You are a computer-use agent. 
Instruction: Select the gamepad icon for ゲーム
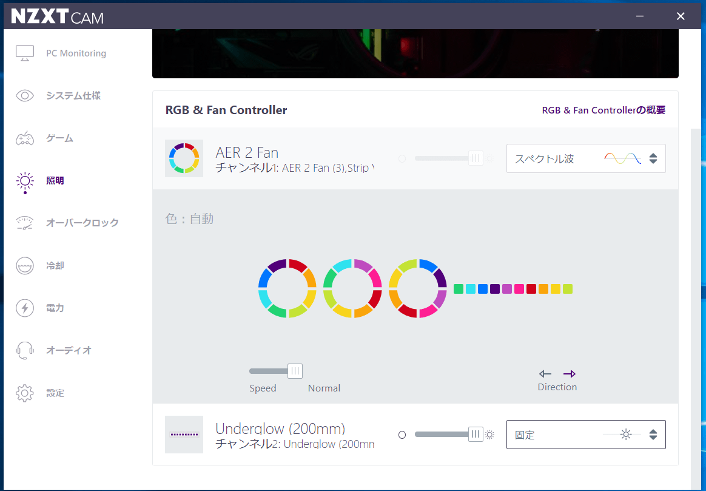(x=25, y=138)
